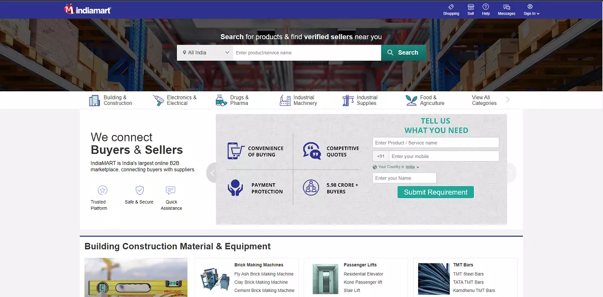Click the Brick Making Machines heading

(259, 265)
